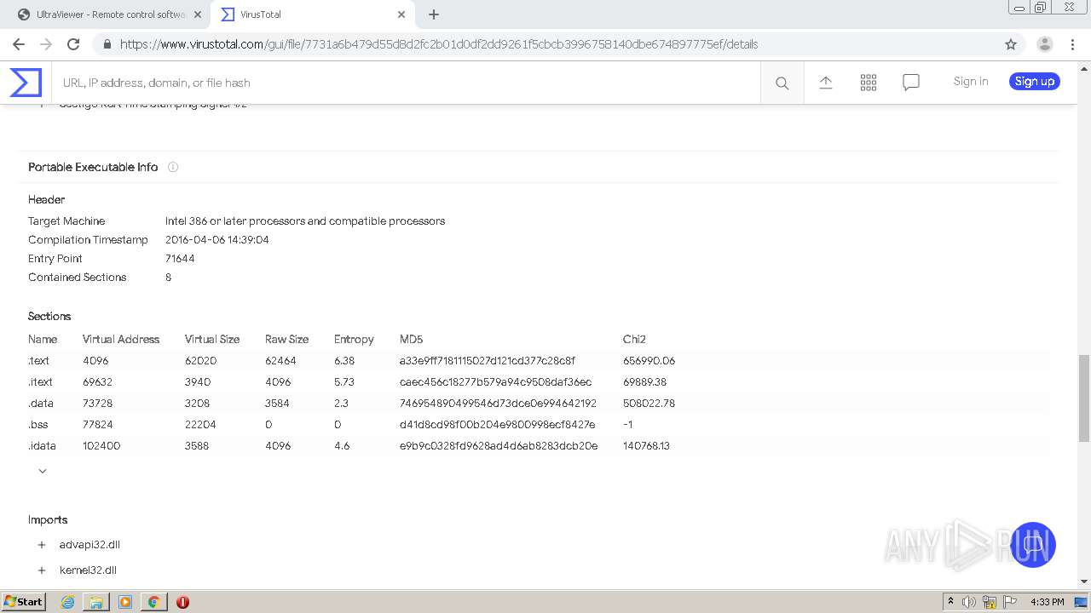The width and height of the screenshot is (1091, 613).
Task: Click the blue chat floating button
Action: pyautogui.click(x=1032, y=545)
